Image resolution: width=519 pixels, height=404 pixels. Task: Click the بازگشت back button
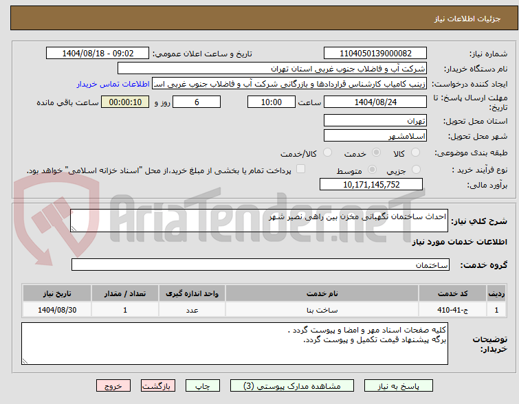point(158,386)
